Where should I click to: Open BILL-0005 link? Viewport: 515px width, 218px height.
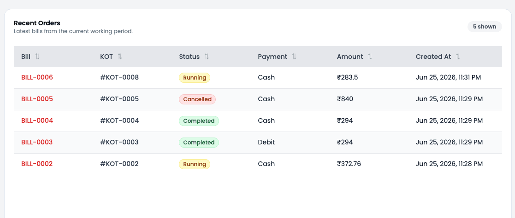click(37, 99)
